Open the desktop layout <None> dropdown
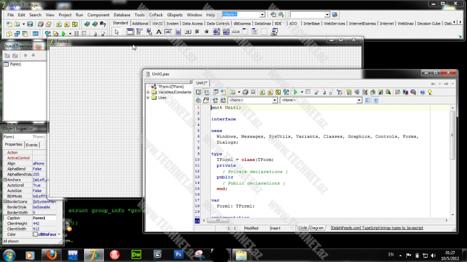This screenshot has width=467, height=262. click(x=262, y=14)
